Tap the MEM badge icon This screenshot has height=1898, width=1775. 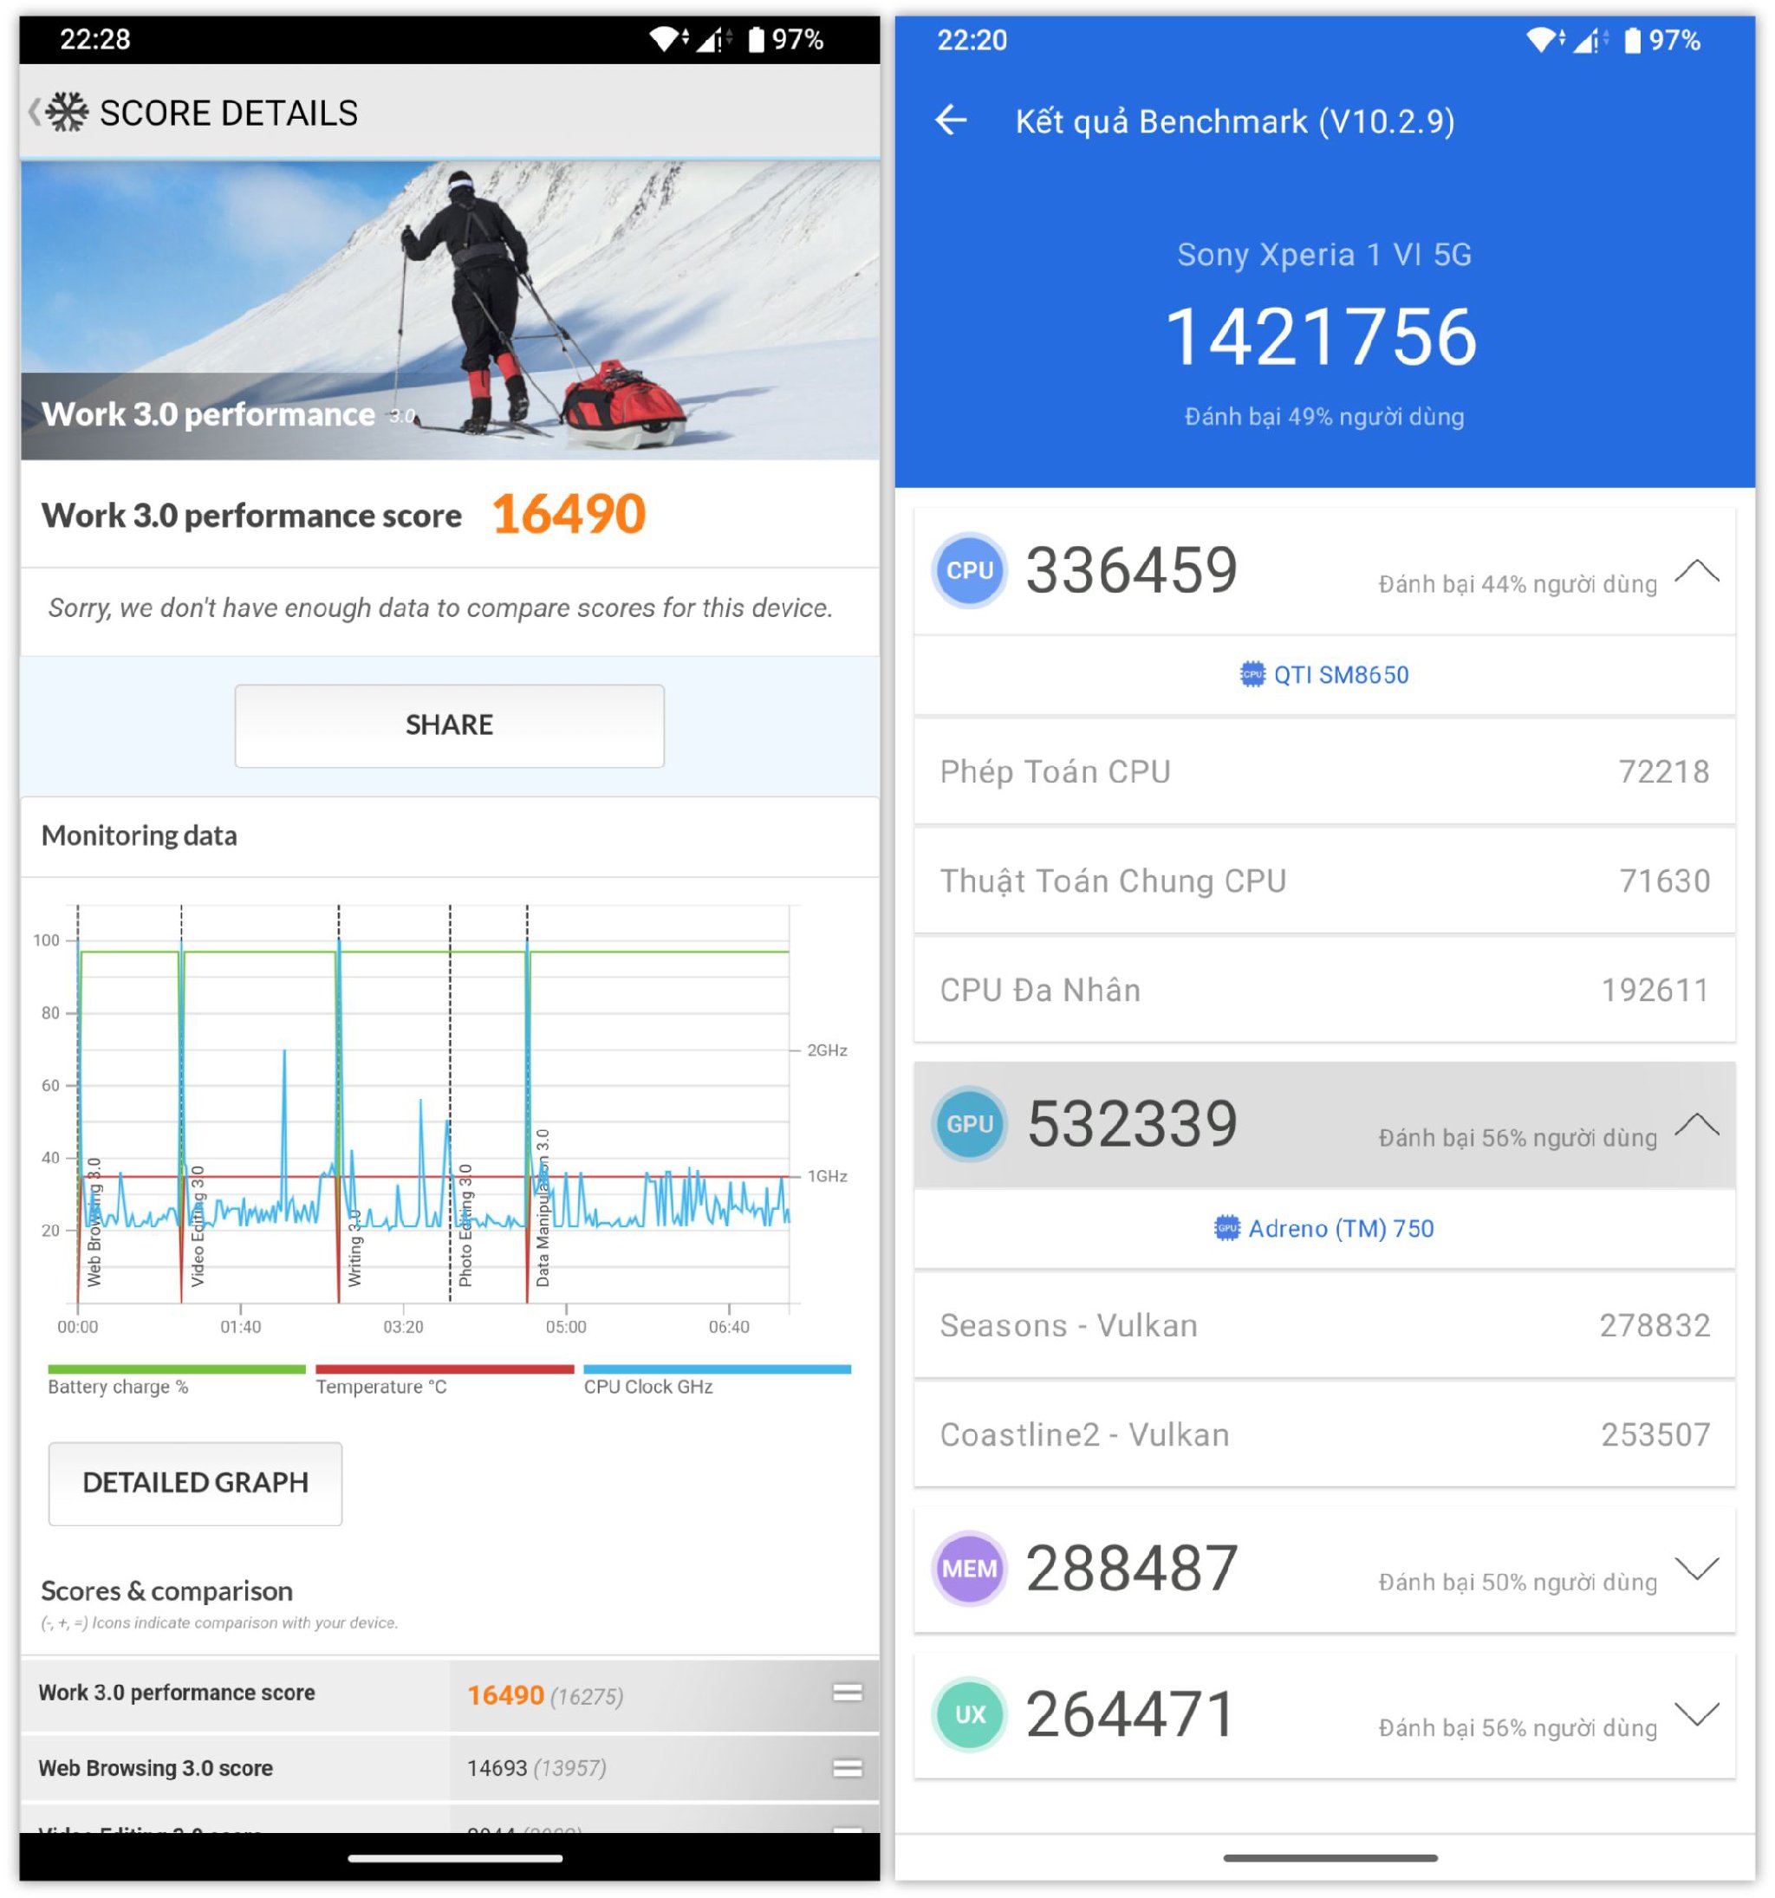pos(969,1569)
